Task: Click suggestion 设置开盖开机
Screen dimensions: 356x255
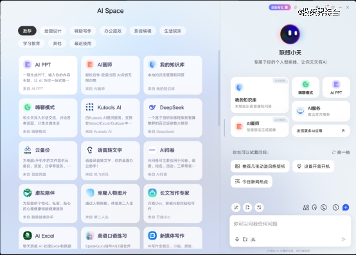Action: (x=314, y=166)
